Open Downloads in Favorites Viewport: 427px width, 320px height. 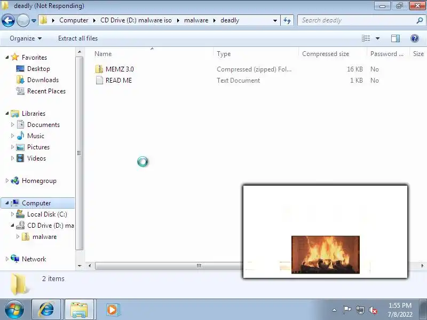pyautogui.click(x=43, y=79)
